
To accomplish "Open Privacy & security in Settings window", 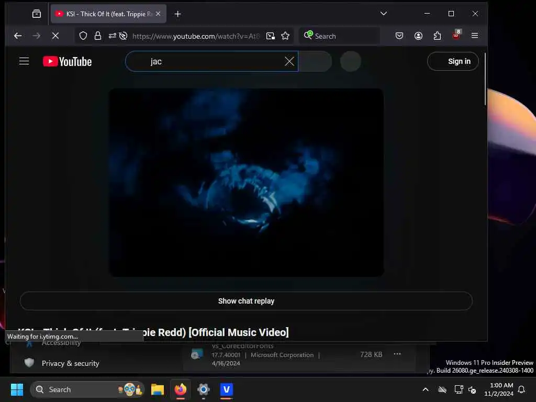I will [71, 363].
